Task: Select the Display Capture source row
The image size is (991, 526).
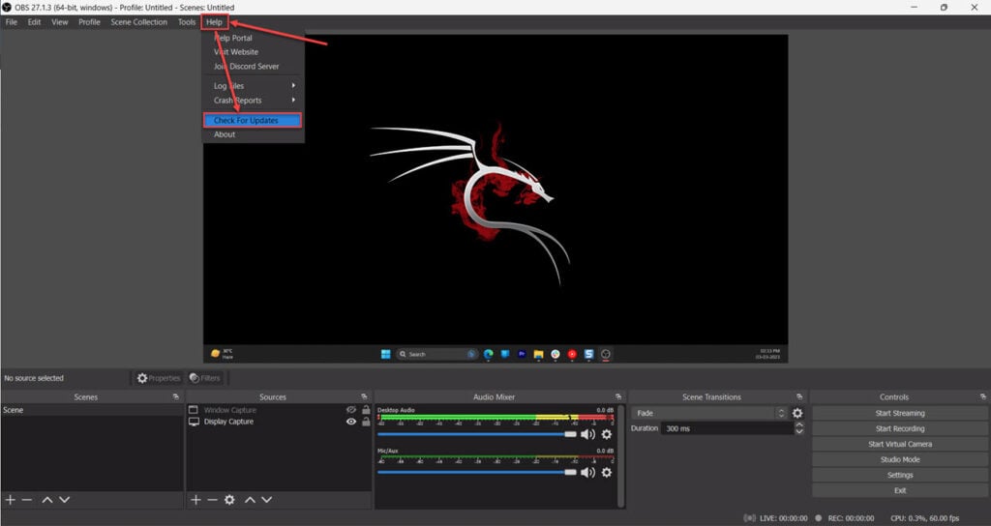Action: 280,422
